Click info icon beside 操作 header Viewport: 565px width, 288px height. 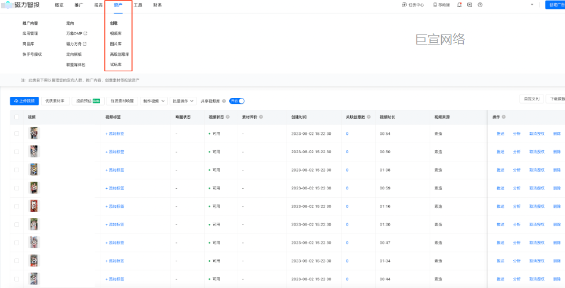pos(504,117)
